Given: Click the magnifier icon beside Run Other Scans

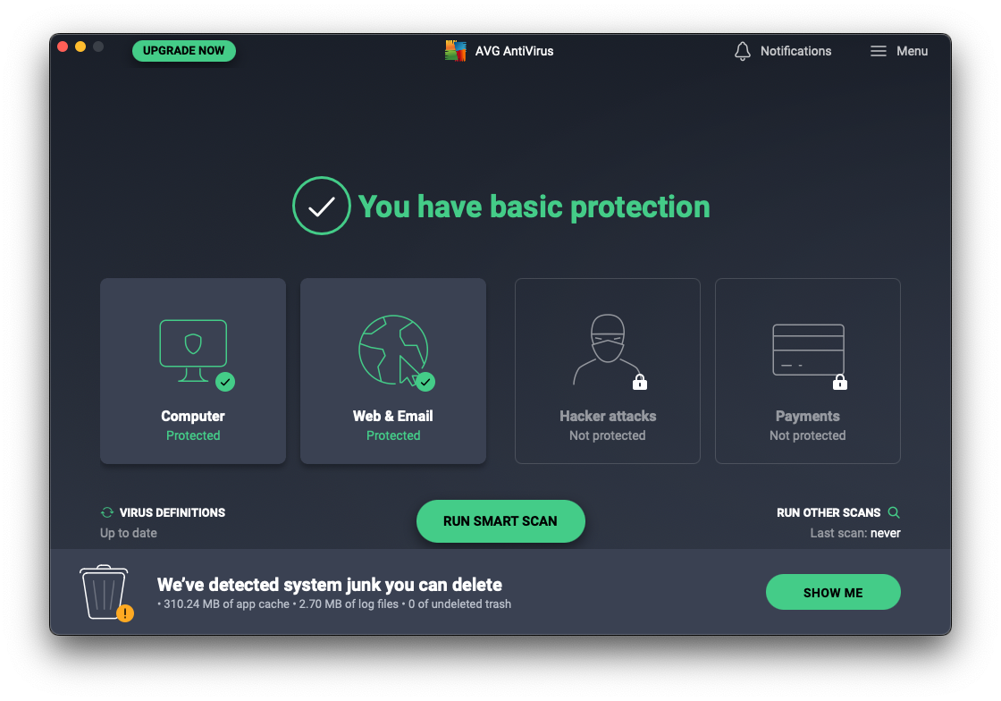Looking at the screenshot, I should click(x=894, y=512).
